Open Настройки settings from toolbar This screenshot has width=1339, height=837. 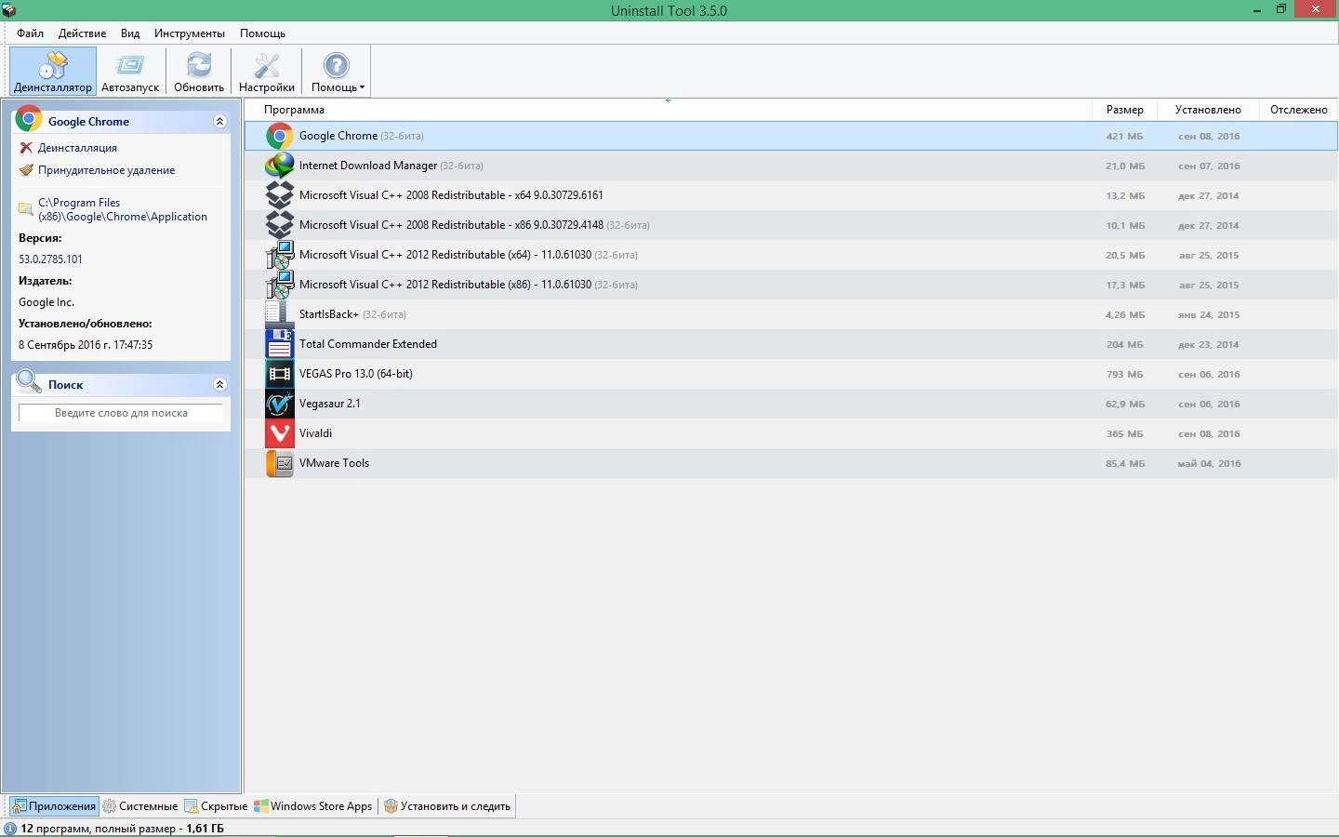coord(267,71)
